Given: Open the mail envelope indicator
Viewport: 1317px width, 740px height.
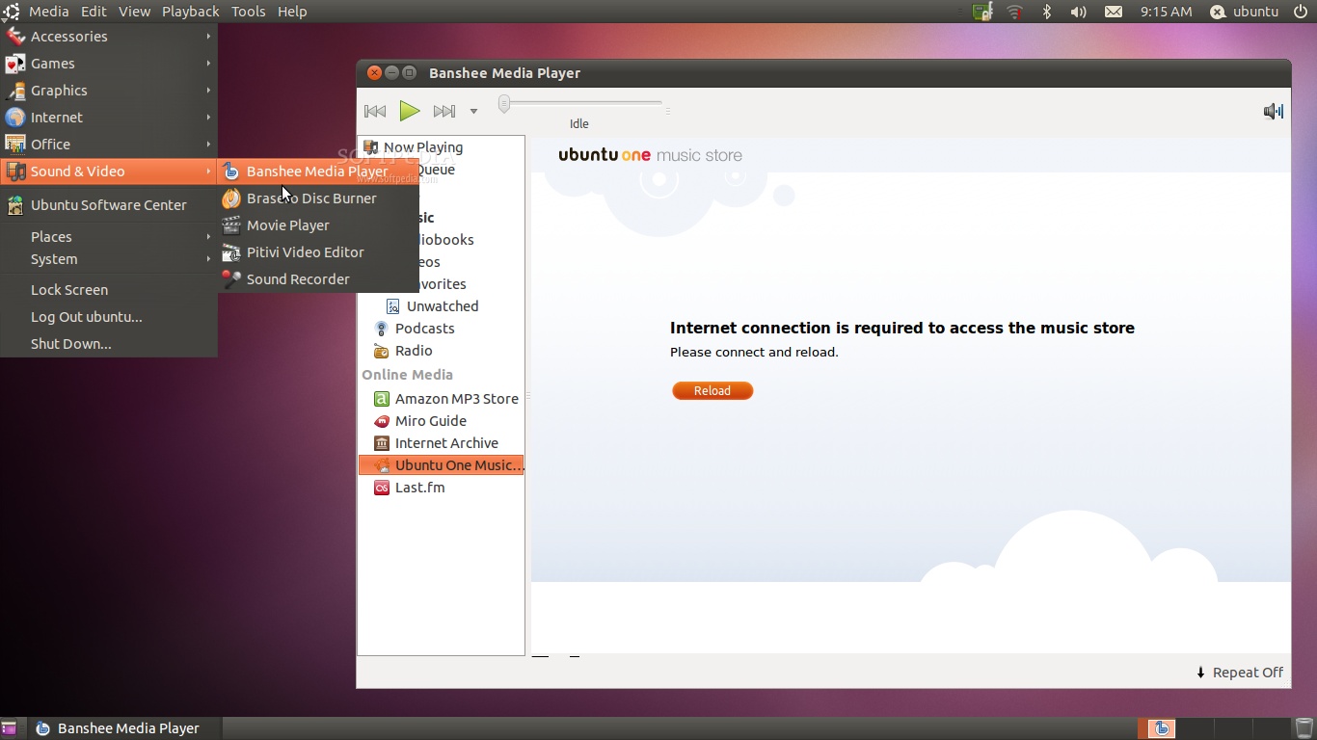Looking at the screenshot, I should 1113,12.
